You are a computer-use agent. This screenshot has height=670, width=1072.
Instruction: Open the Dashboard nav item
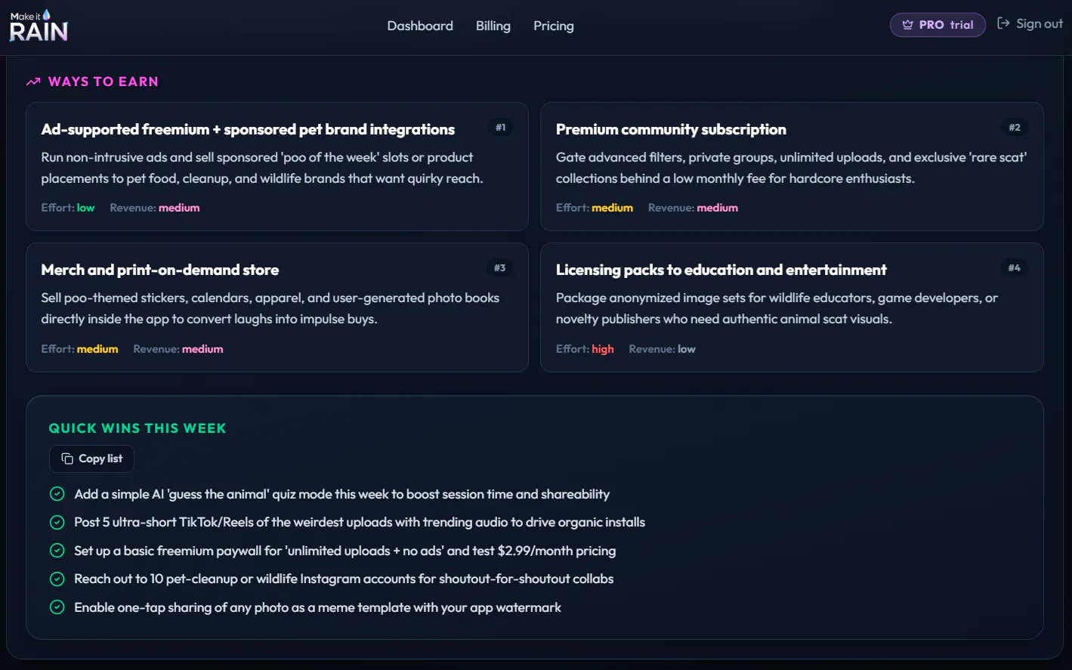click(x=420, y=26)
